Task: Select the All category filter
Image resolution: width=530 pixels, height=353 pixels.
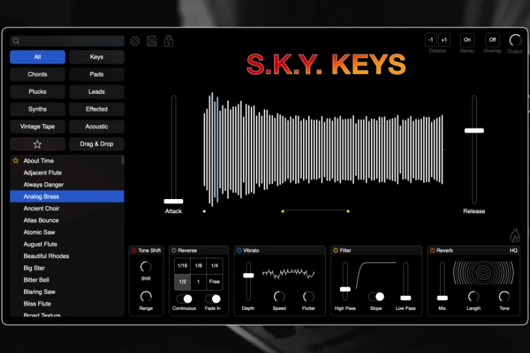Action: (37, 57)
